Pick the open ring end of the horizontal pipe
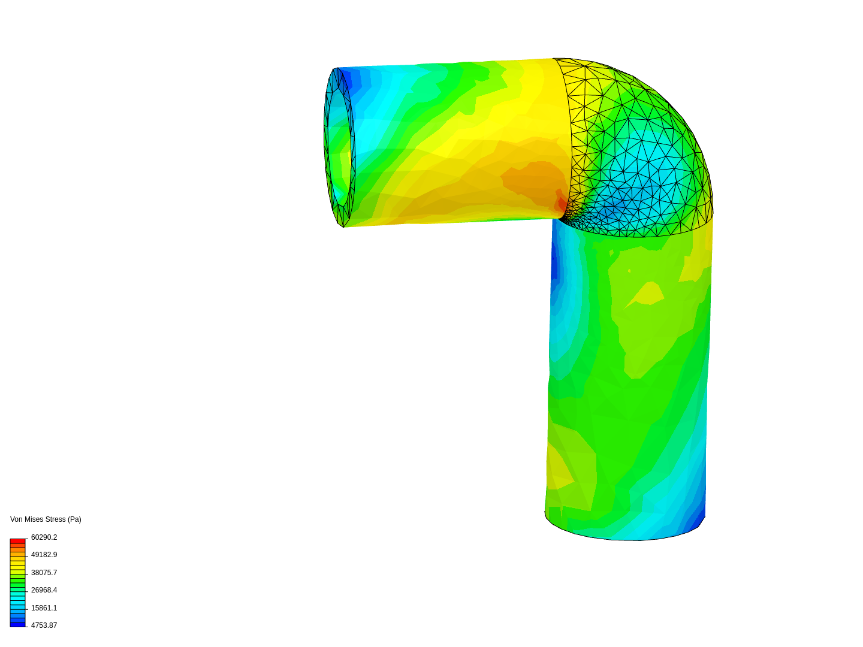This screenshot has width=863, height=647. 339,147
